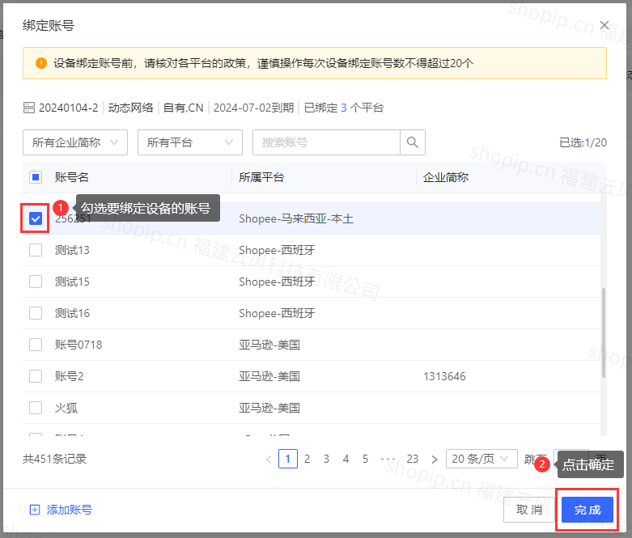Viewport: 632px width, 538px height.
Task: Go to page 23
Action: [x=413, y=459]
